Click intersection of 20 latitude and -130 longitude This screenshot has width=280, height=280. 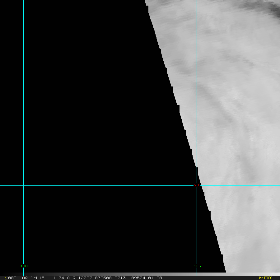point(23,185)
